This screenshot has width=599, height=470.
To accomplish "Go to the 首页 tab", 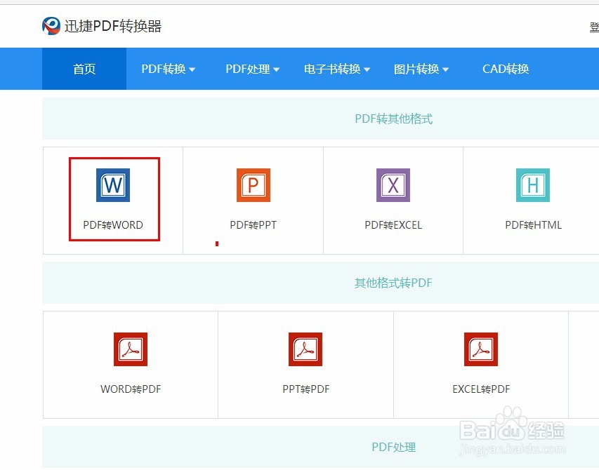I will (84, 69).
